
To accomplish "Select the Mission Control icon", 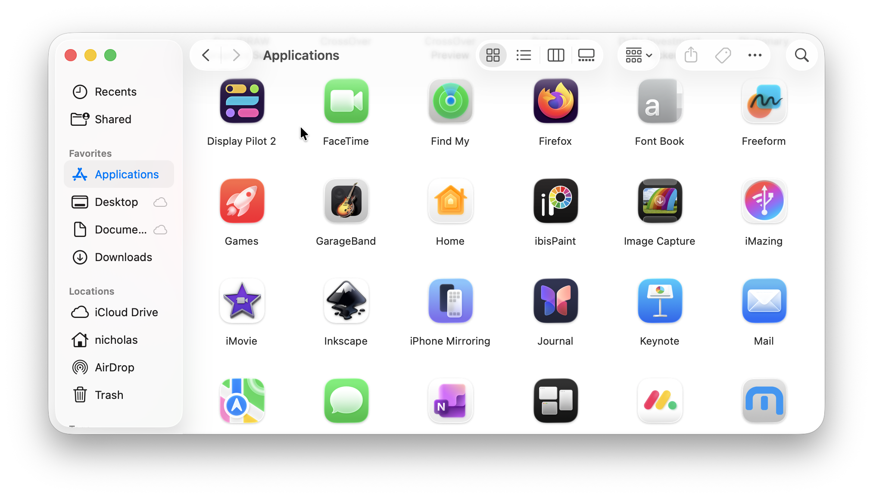I will pos(555,401).
